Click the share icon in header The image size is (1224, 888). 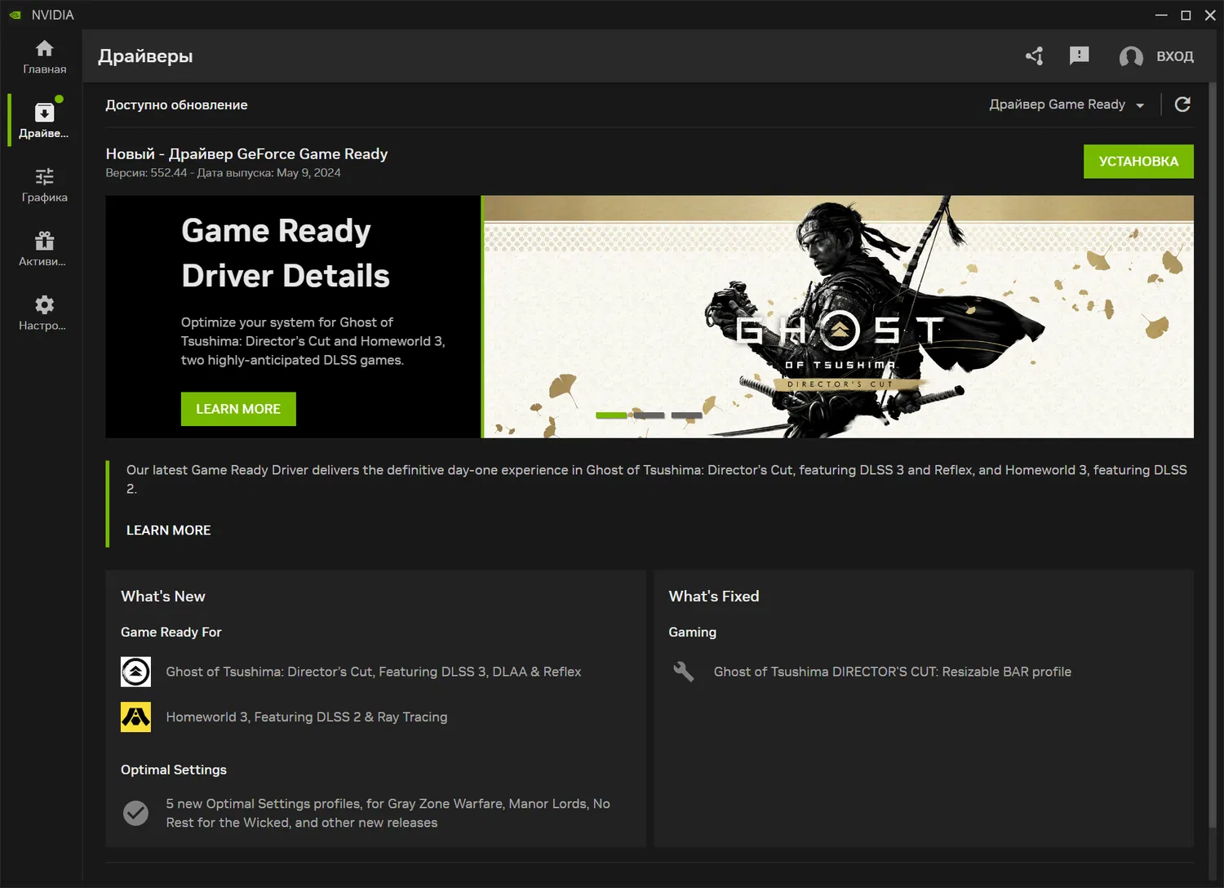[1035, 55]
